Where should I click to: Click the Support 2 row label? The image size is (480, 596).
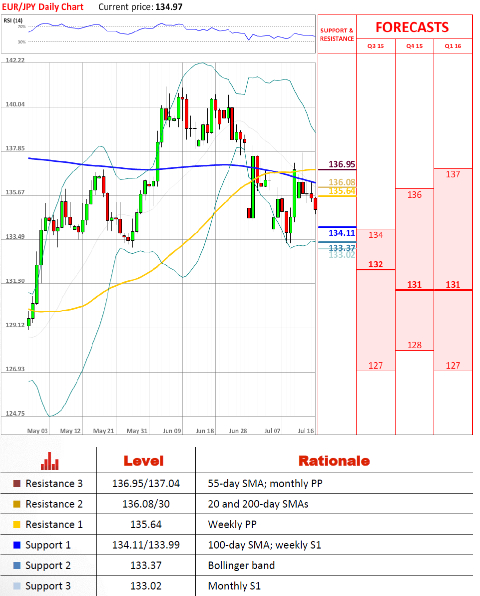(x=48, y=566)
